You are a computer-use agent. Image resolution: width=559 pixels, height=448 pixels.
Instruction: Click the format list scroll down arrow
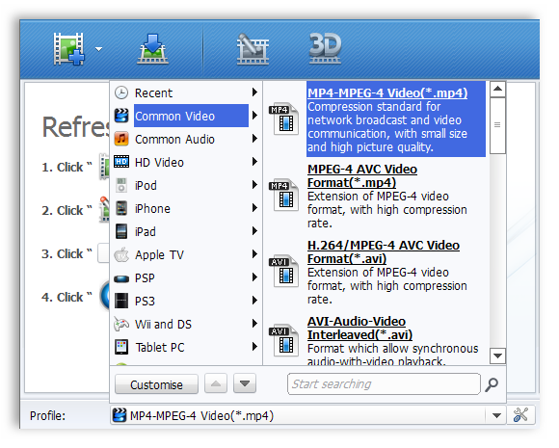point(498,356)
